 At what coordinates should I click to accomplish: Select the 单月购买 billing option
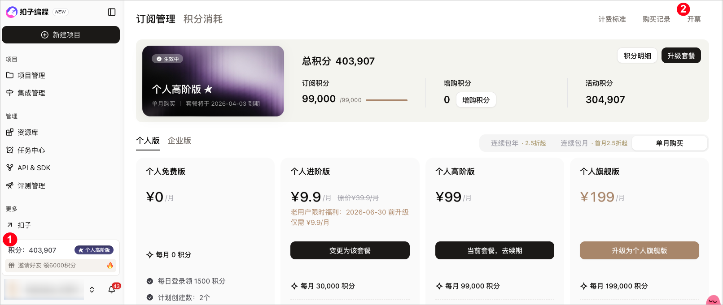tap(669, 143)
